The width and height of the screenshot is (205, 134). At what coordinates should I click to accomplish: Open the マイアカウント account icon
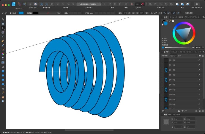click(197, 4)
